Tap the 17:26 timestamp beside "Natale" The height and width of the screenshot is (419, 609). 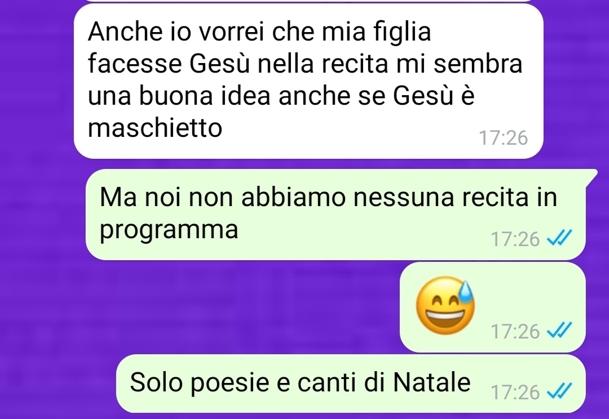click(515, 392)
